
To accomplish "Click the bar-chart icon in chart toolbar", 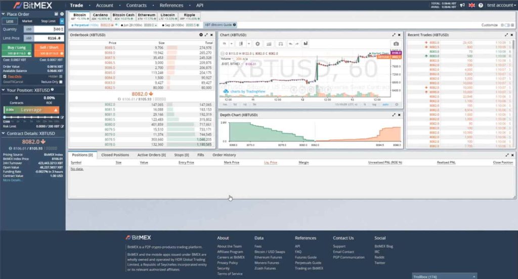I will [x=306, y=43].
